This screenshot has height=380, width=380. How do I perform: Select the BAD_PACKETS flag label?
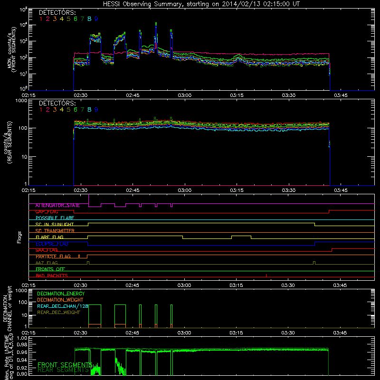[52, 275]
